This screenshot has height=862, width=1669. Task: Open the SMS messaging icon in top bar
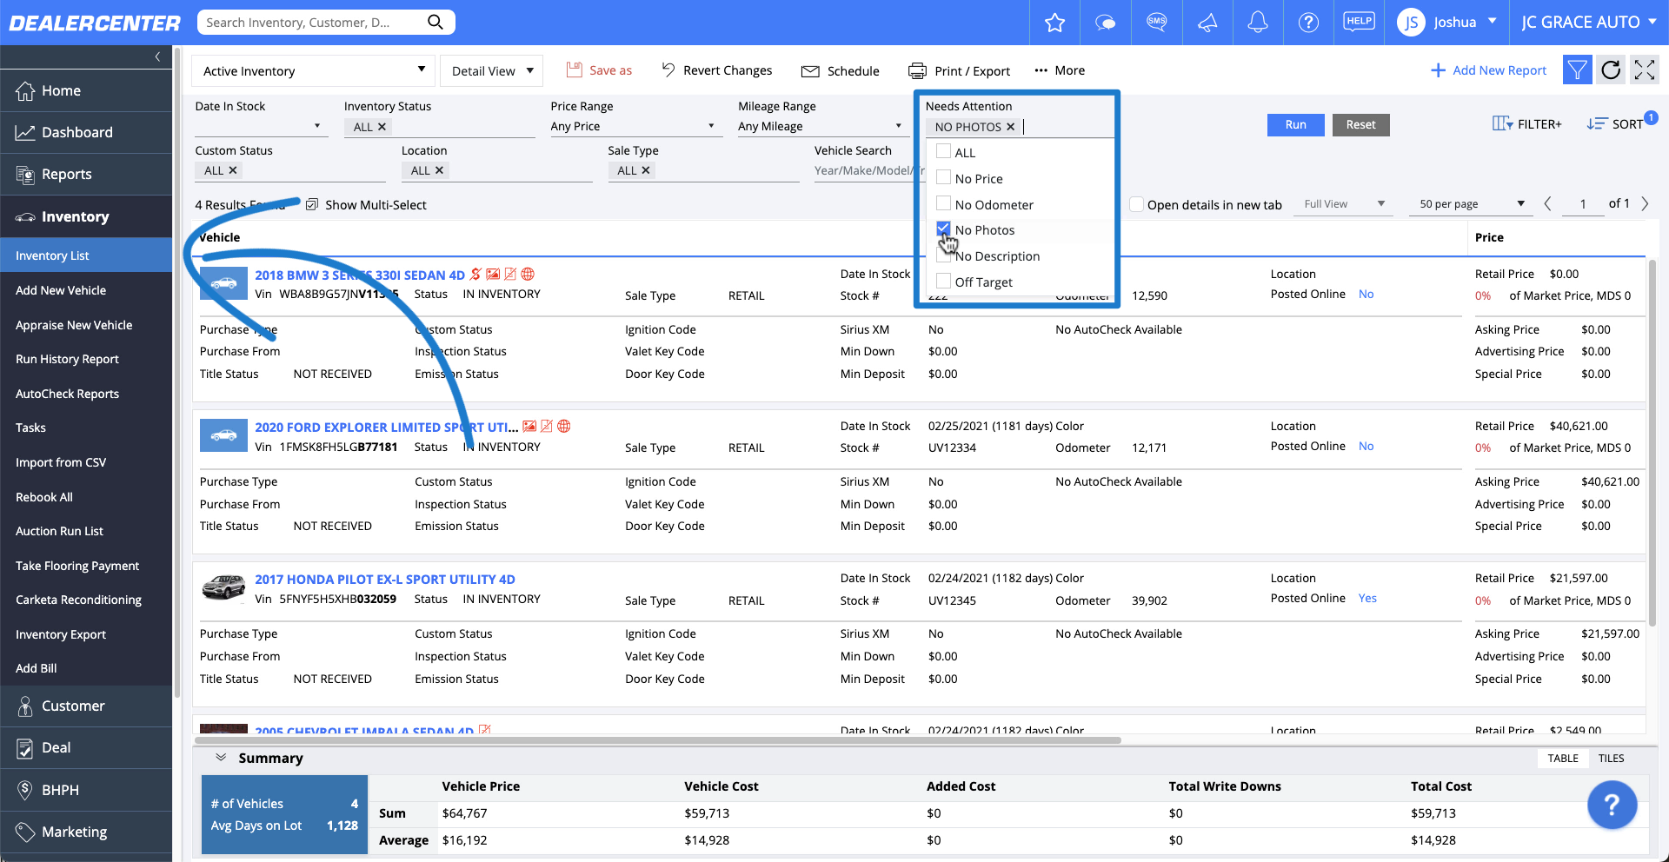pos(1156,22)
